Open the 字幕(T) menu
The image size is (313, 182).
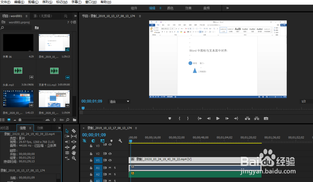pos(76,2)
